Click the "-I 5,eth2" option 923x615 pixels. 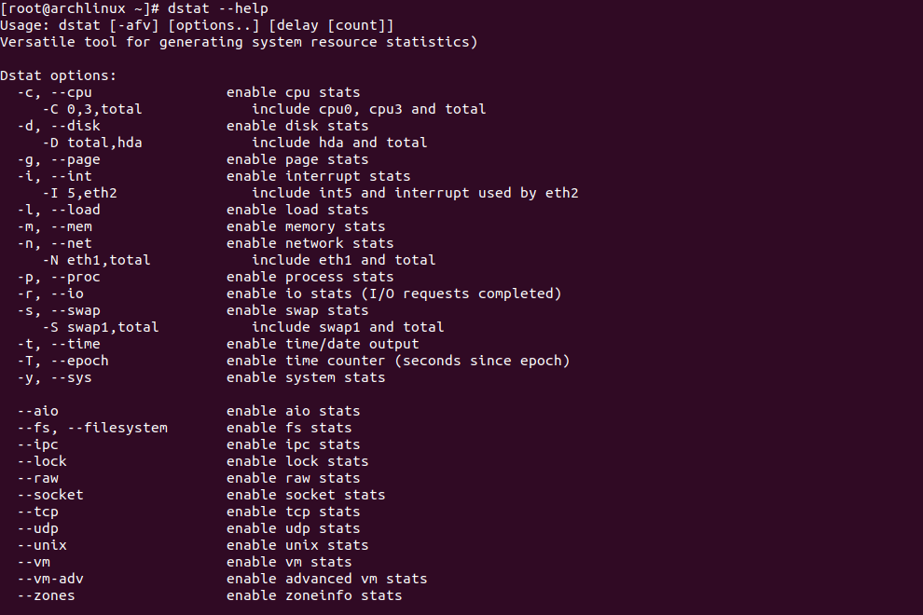click(x=80, y=193)
